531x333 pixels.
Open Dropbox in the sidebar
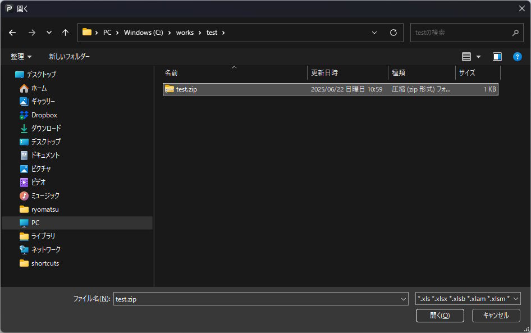[x=44, y=115]
